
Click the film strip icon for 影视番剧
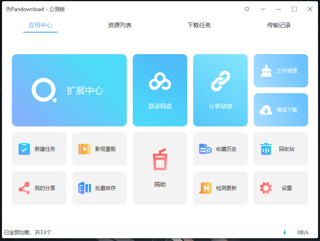[x=85, y=149]
